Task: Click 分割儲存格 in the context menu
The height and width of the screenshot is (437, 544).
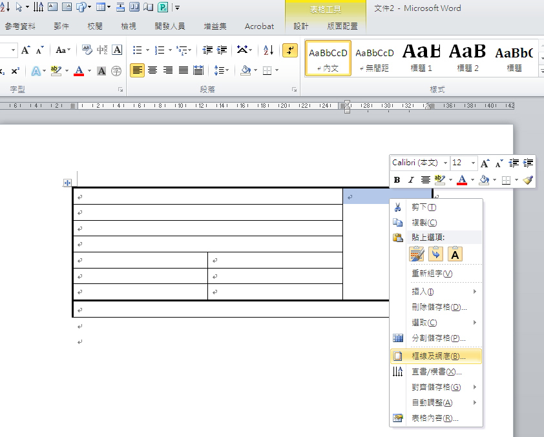Action: click(438, 338)
